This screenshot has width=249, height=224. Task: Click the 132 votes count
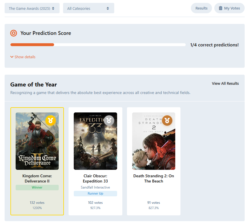[37, 203]
